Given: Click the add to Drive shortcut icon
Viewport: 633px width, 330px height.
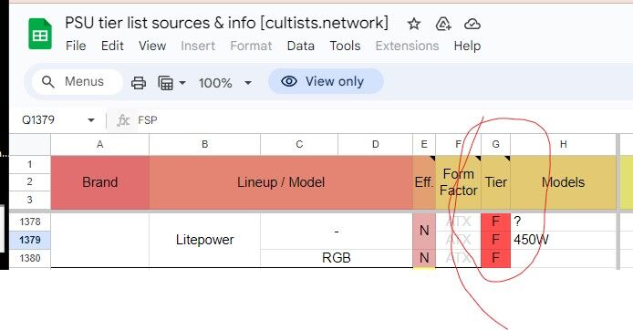Looking at the screenshot, I should 443,25.
